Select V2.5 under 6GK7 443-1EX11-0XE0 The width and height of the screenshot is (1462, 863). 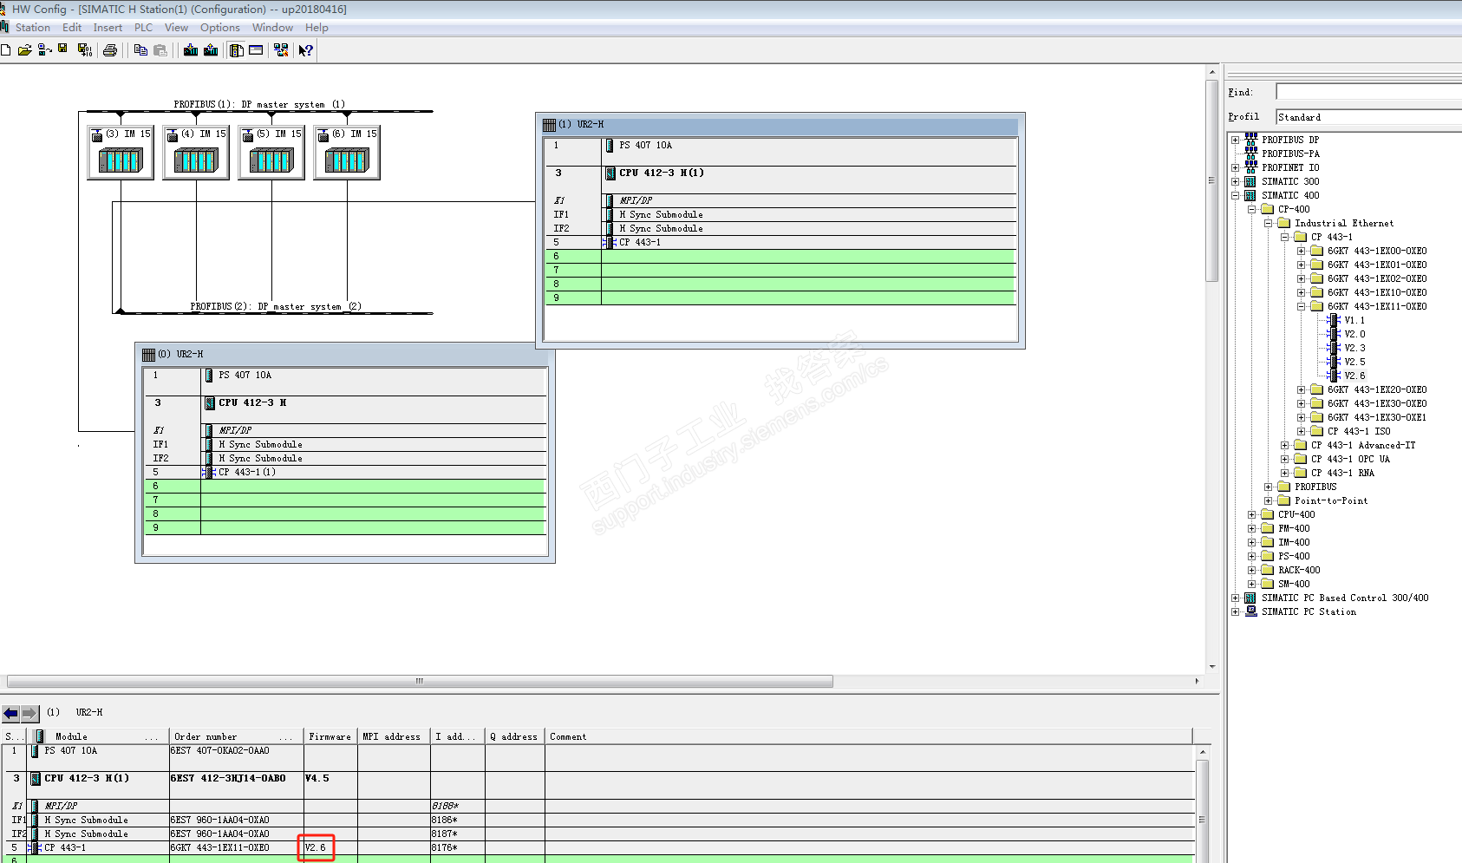coord(1354,362)
